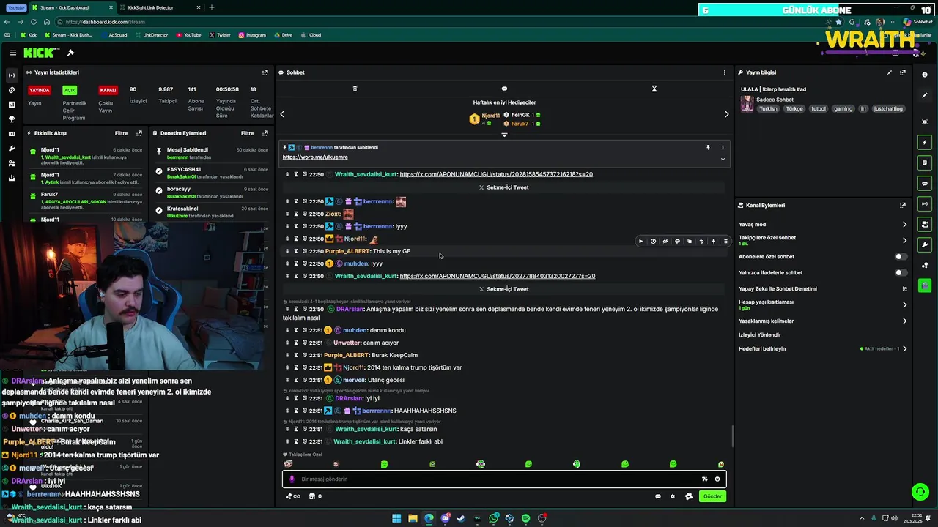Click the green highlighted icon in right sidebar
The height and width of the screenshot is (527, 938).
coord(925,285)
